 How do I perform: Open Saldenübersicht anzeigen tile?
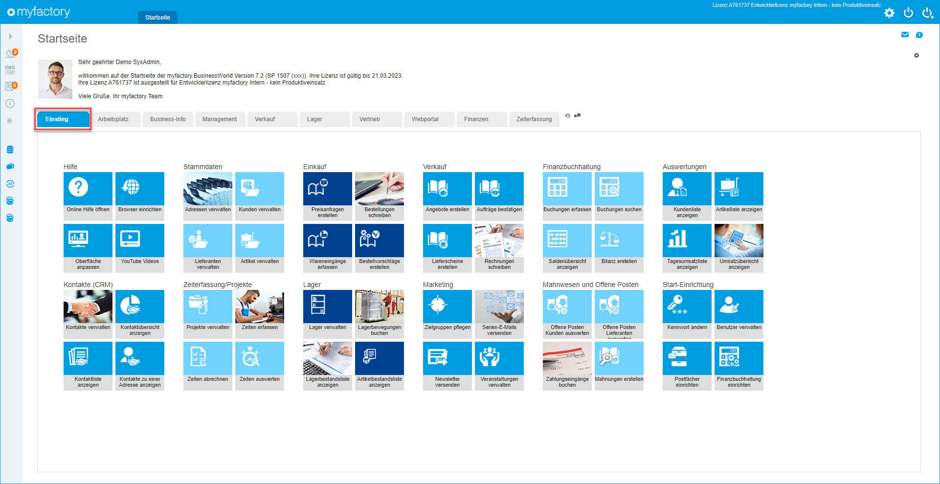[x=567, y=248]
